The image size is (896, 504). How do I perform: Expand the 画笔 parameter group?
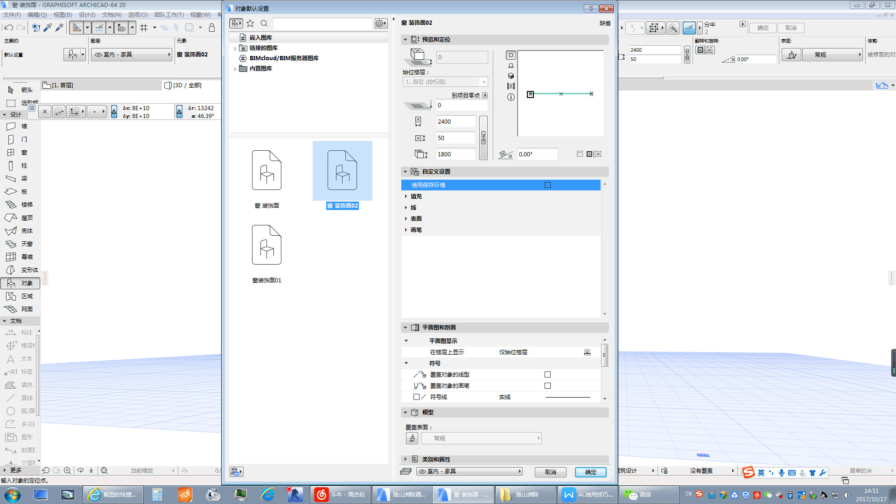(x=406, y=230)
